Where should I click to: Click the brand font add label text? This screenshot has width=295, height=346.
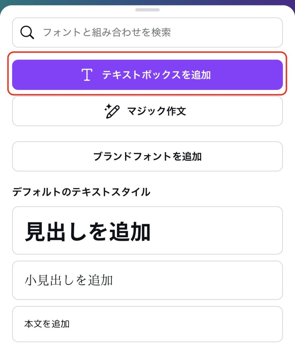point(147,156)
